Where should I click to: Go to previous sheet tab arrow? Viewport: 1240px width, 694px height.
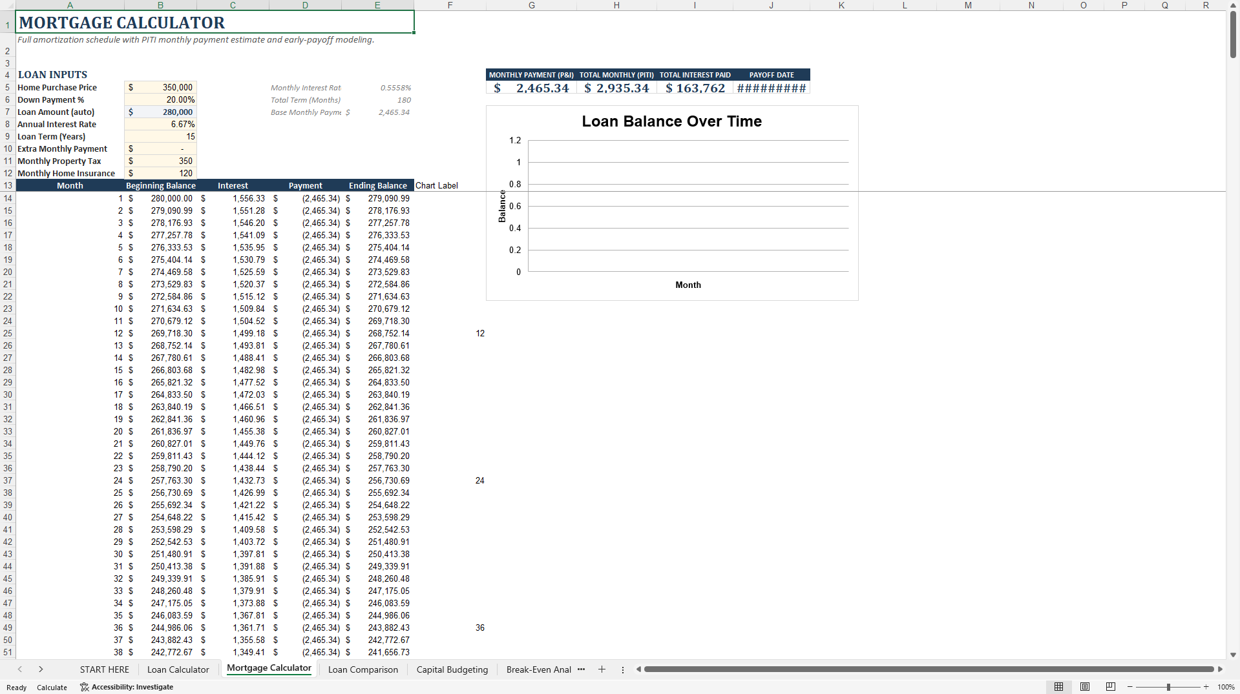[x=20, y=669]
